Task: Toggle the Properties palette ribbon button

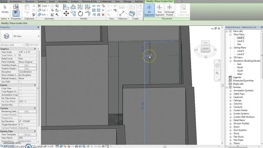Action: click(16, 14)
